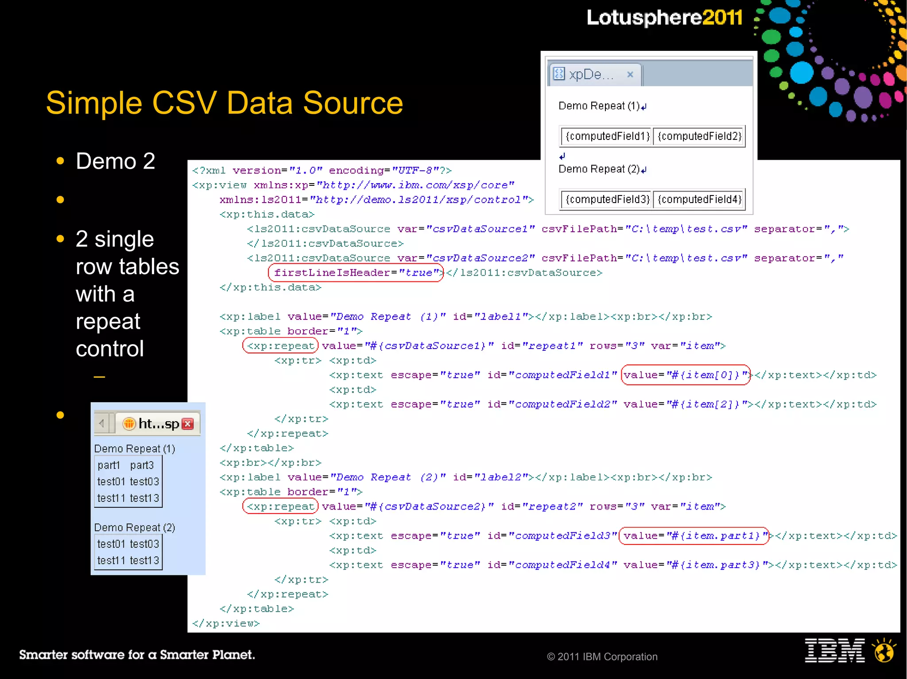Click the firstLineIsHeader="true" attribute in code
907x679 pixels.
[x=356, y=272]
